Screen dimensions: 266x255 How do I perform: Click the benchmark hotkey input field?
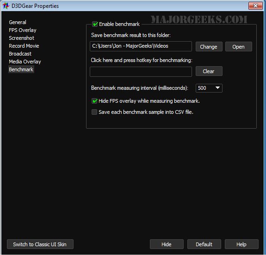[141, 72]
